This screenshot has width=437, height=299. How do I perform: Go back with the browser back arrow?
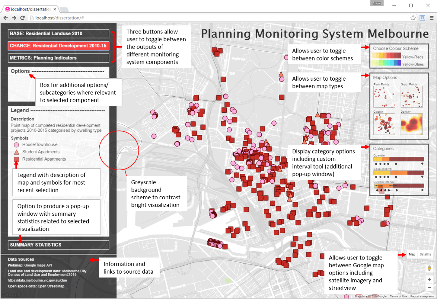(5, 18)
